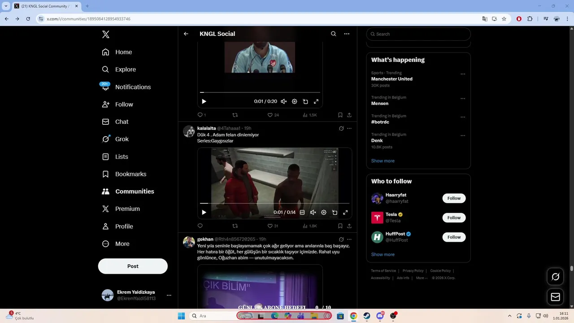574x323 pixels.
Task: Share kalalaita's post
Action: pos(349,226)
